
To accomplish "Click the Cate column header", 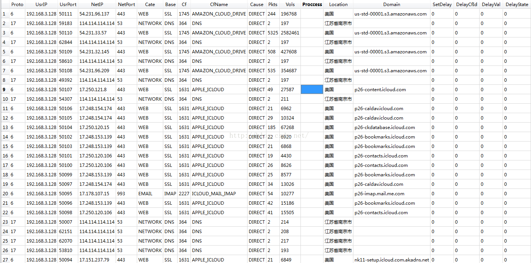I will click(150, 5).
